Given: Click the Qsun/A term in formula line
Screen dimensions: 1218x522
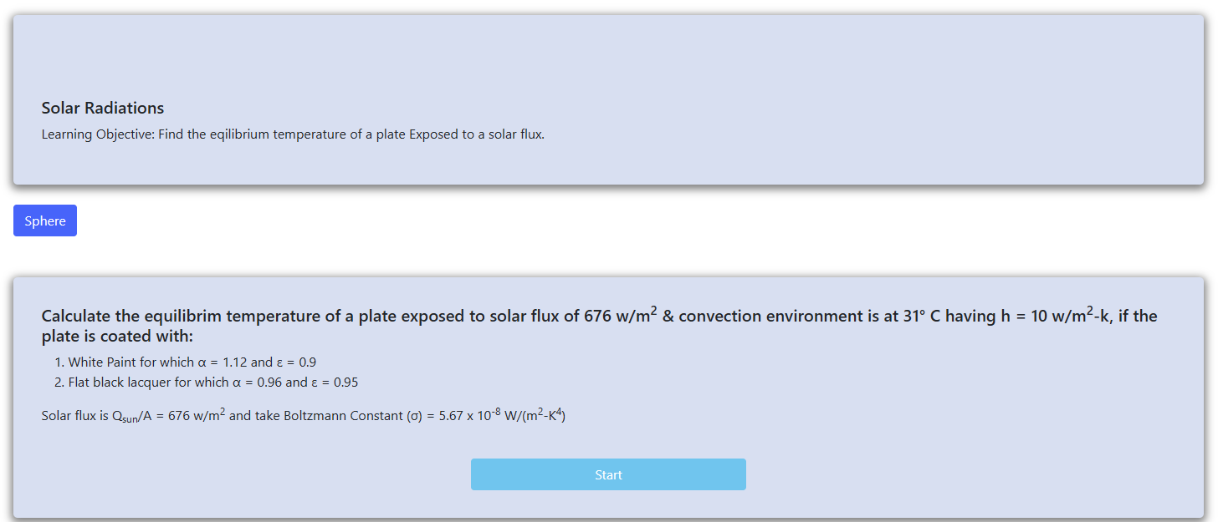Looking at the screenshot, I should [x=132, y=416].
